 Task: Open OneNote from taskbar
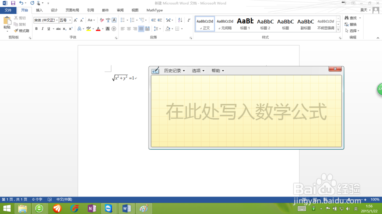point(92,208)
